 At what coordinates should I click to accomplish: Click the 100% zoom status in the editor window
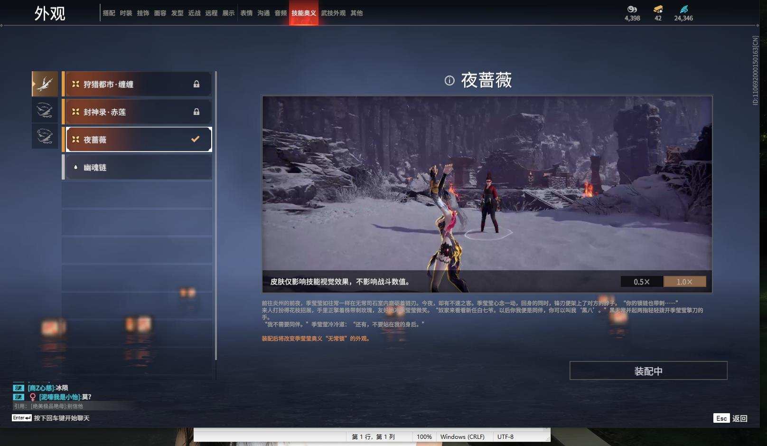click(424, 437)
